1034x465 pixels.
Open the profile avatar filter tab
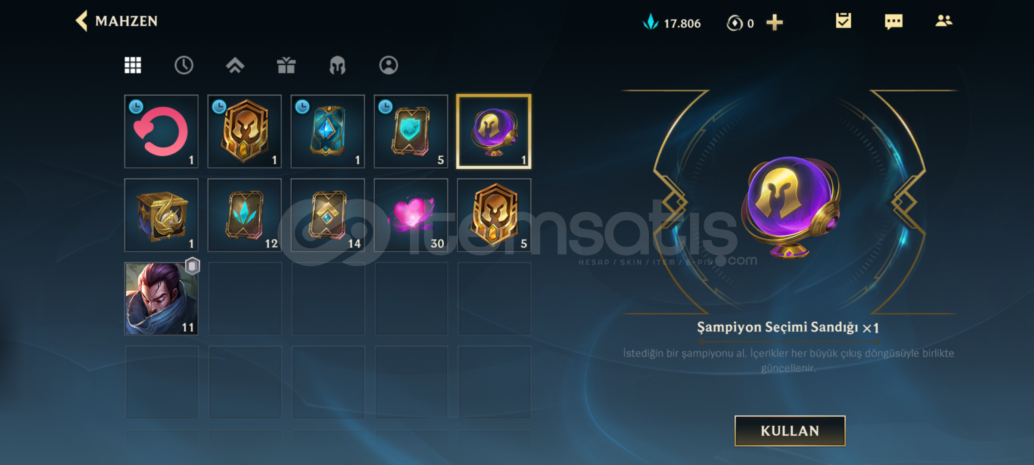click(389, 65)
